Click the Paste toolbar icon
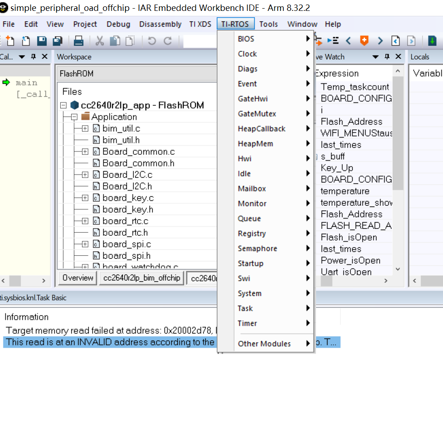Viewport: 443px width, 428px height. (x=130, y=41)
